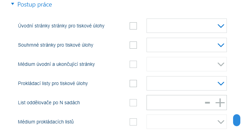Click the Souhrnné stránky combo box field
241x131 pixels.
pyautogui.click(x=187, y=45)
